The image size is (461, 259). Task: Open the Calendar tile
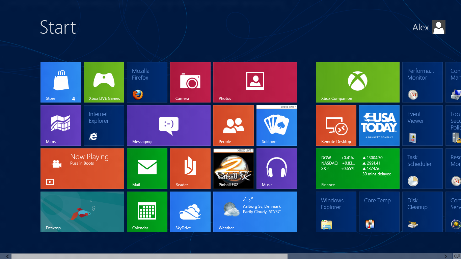click(147, 212)
